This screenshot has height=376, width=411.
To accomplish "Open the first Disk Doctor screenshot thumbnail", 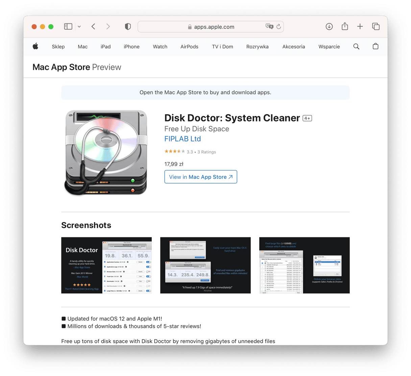I will click(x=106, y=265).
